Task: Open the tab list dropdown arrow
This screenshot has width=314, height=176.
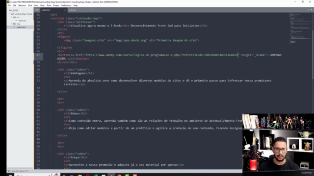Action: tap(312, 10)
